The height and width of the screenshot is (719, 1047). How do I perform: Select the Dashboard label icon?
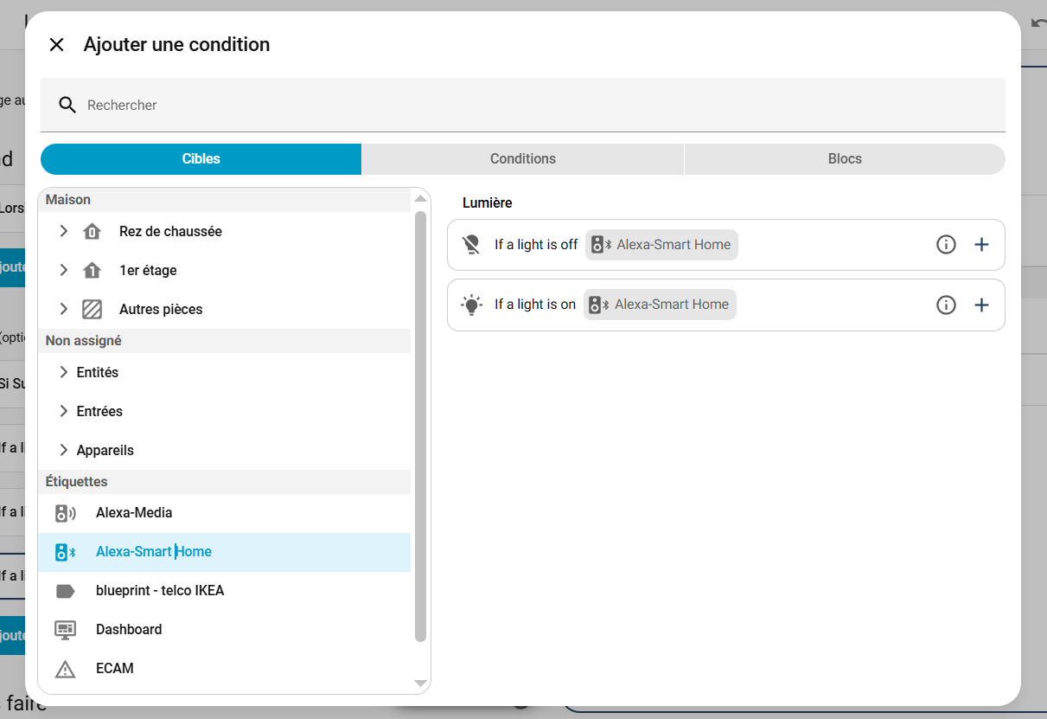pyautogui.click(x=65, y=630)
